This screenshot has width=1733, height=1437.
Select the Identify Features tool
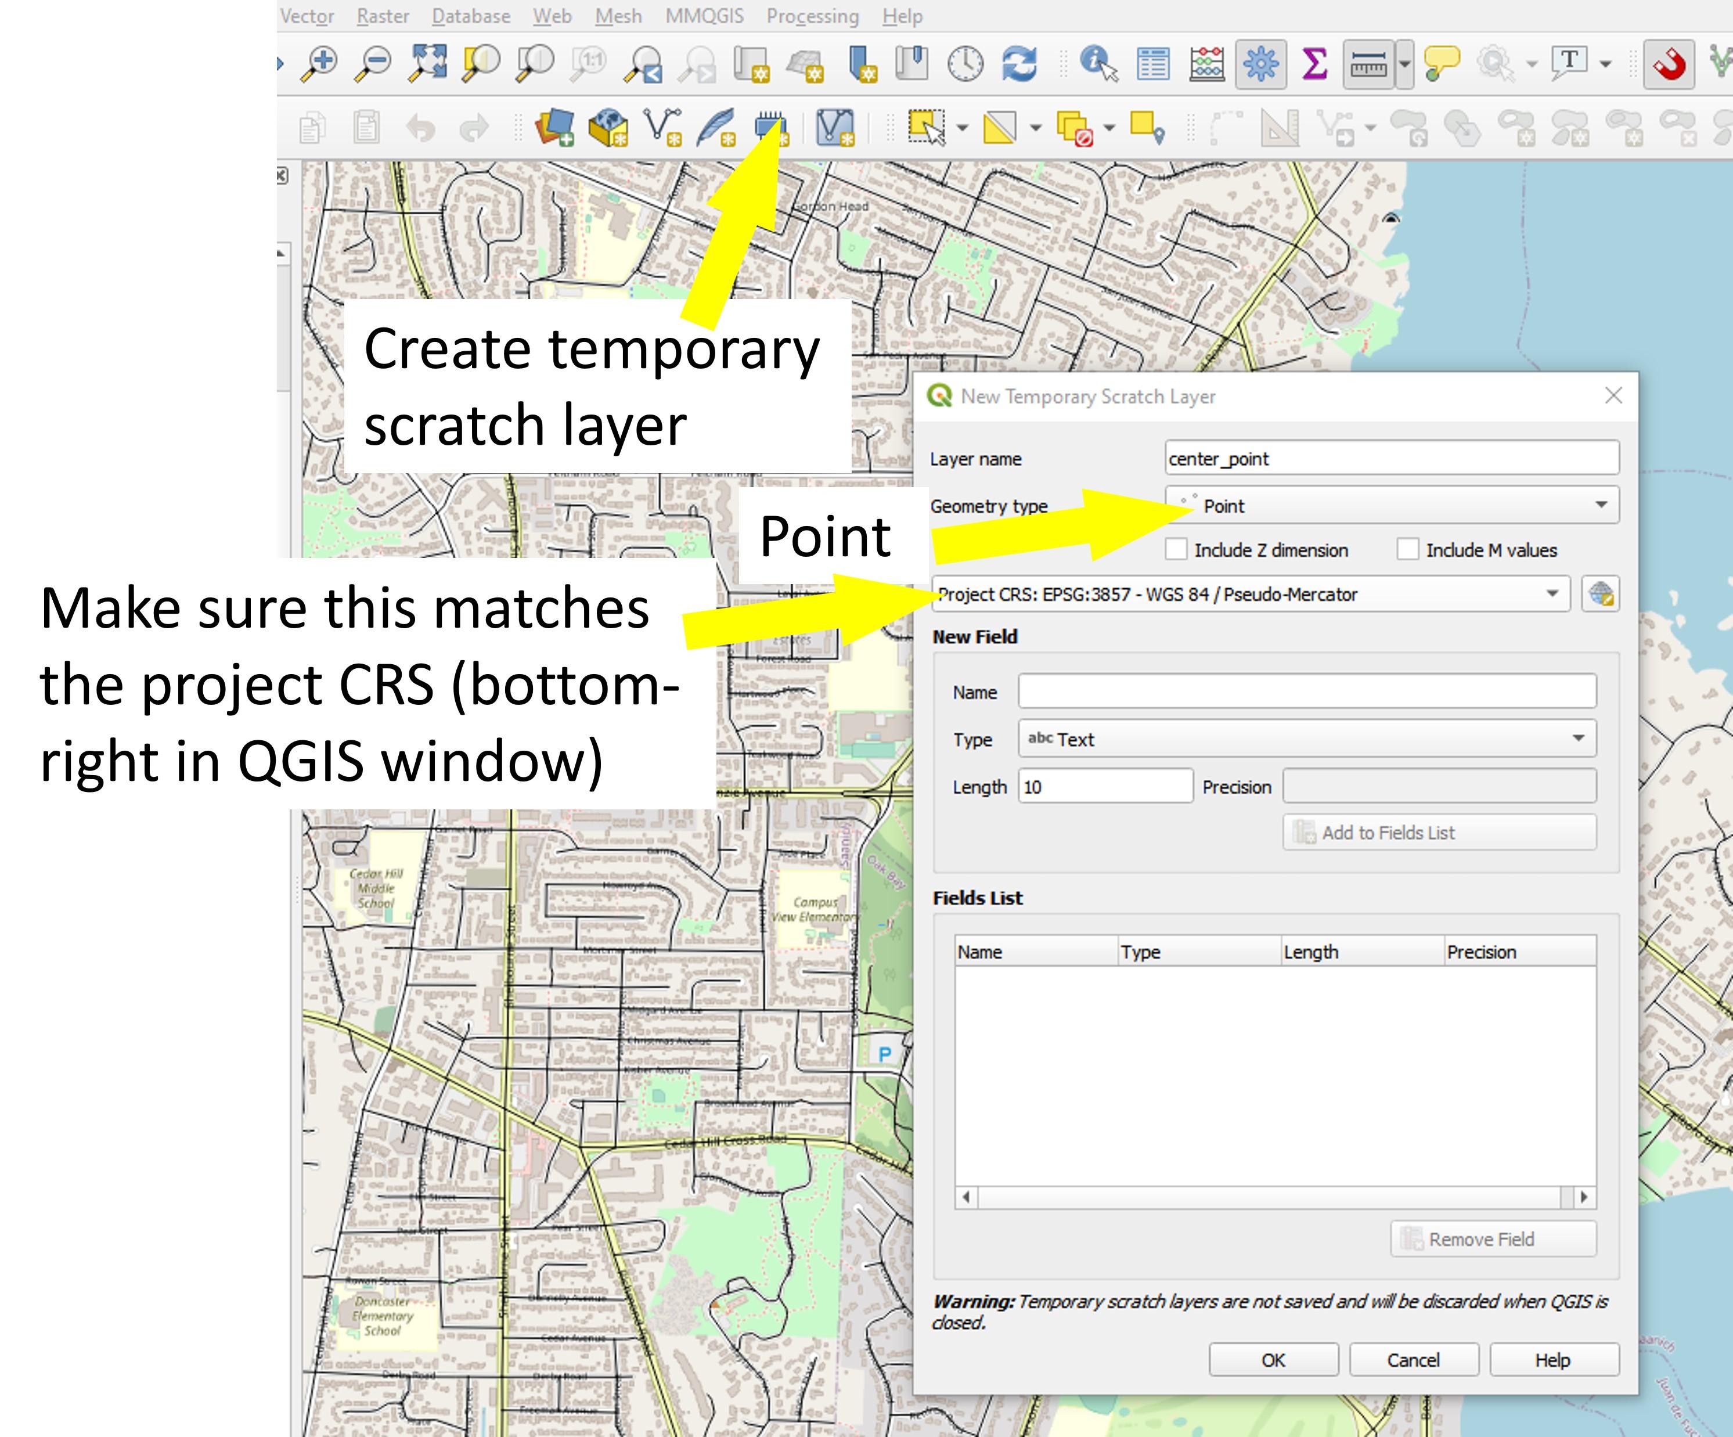1098,63
